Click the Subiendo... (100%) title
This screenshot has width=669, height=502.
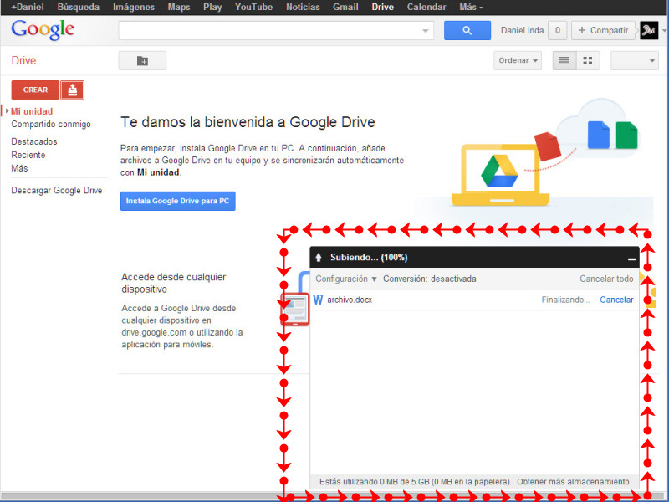tap(369, 258)
